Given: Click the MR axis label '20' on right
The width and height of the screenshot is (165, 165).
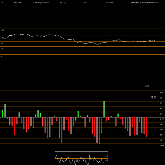Looking at the screenshot, I should [x=161, y=114].
